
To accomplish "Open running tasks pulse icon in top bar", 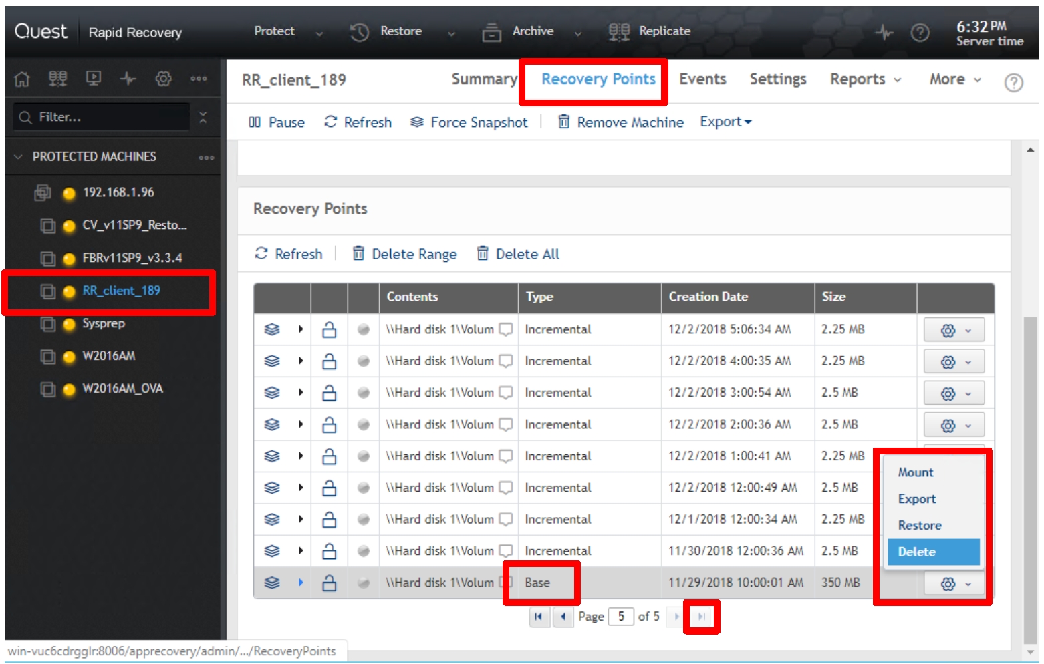I will click(x=884, y=31).
